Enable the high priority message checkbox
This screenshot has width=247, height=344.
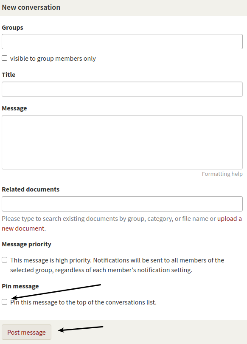click(x=4, y=260)
